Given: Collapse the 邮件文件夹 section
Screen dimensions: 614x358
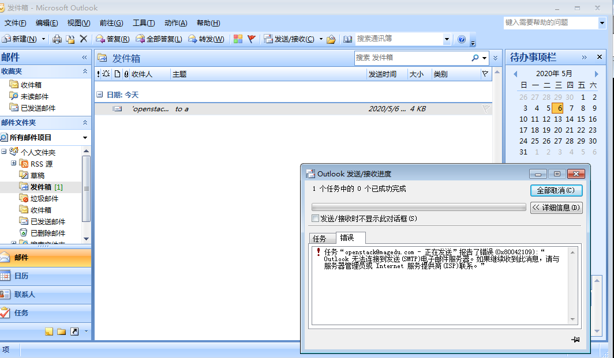Looking at the screenshot, I should point(85,122).
